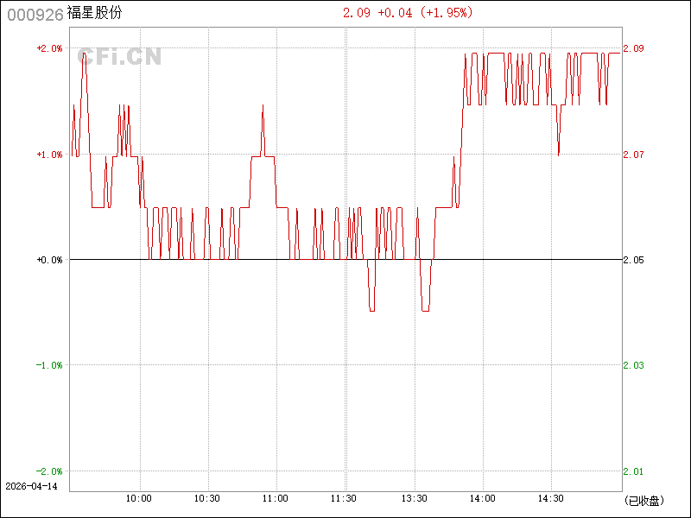Select the 11:30 time marker
691x518 pixels.
[x=345, y=498]
